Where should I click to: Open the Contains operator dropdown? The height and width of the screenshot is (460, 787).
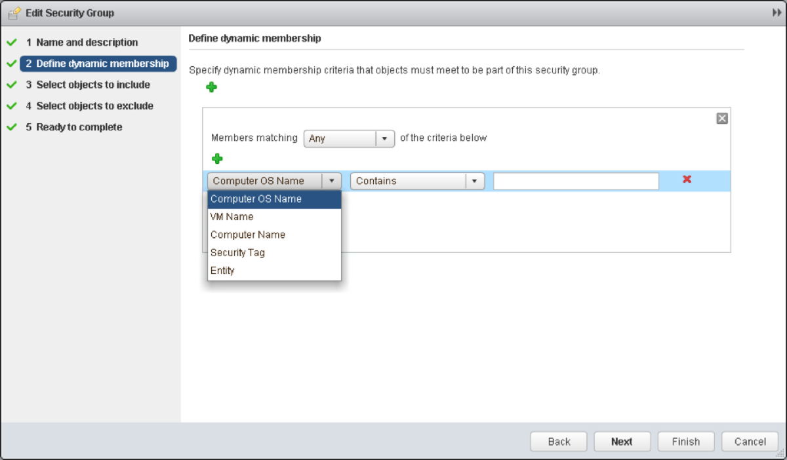click(x=417, y=181)
